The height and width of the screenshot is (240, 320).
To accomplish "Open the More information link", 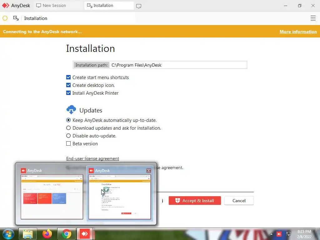I will (298, 32).
